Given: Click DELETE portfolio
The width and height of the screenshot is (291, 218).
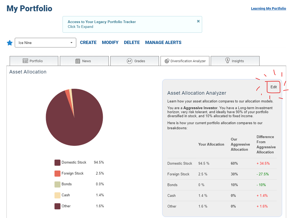Looking at the screenshot, I should (x=132, y=42).
